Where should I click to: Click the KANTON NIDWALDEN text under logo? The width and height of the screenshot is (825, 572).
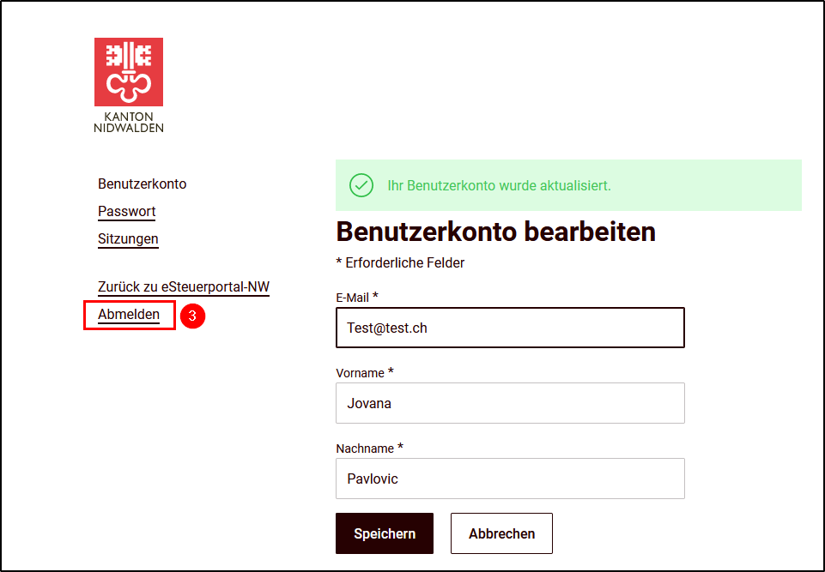[129, 122]
